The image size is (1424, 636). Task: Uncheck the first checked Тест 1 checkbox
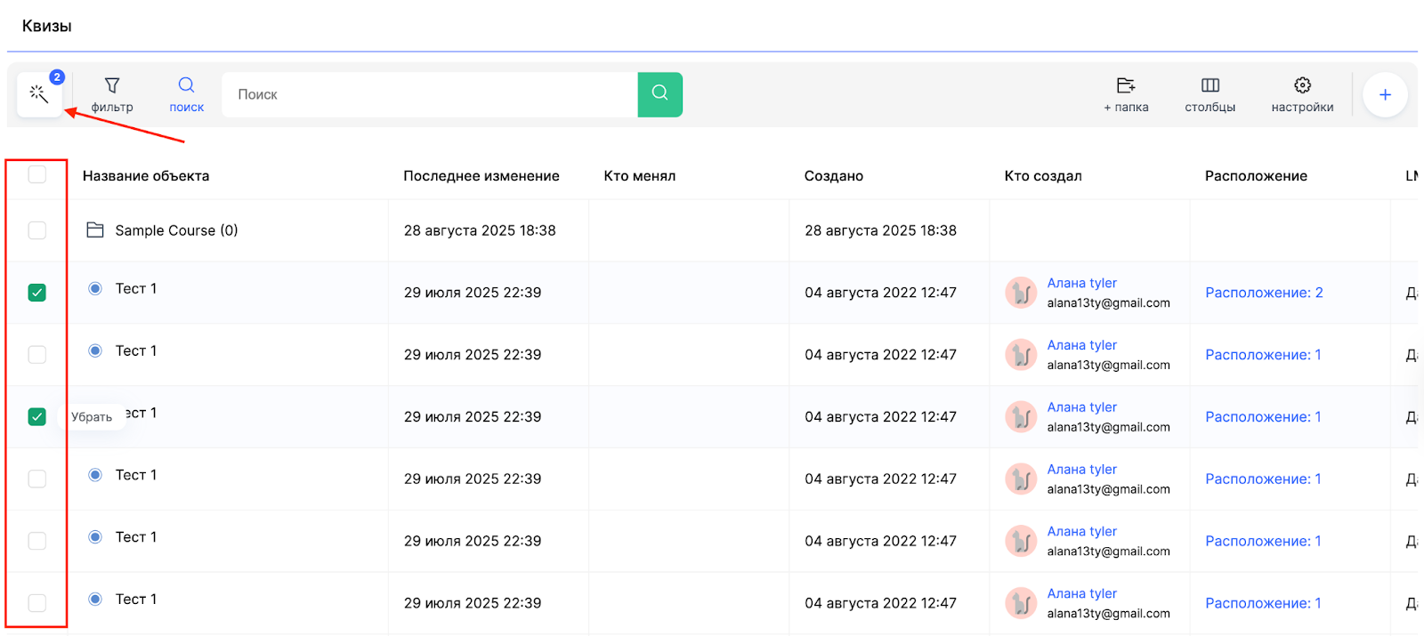pyautogui.click(x=37, y=293)
